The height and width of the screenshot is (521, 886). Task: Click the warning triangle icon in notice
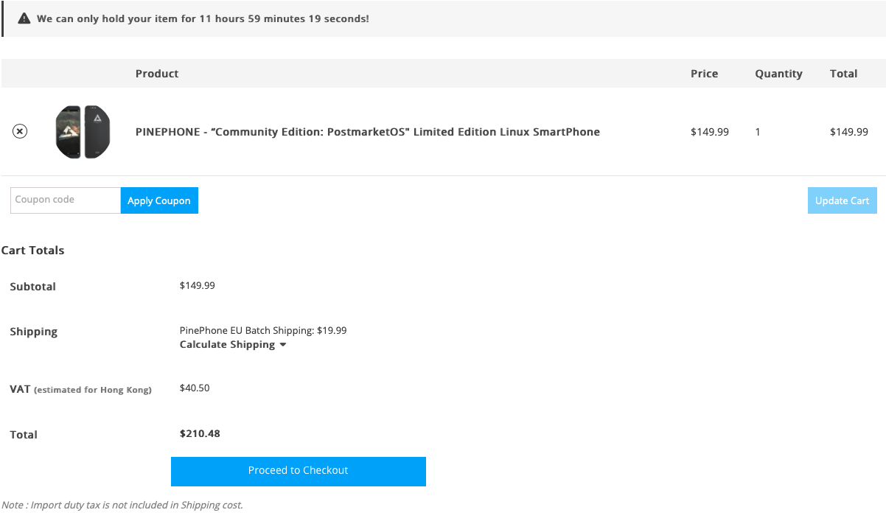click(x=24, y=18)
